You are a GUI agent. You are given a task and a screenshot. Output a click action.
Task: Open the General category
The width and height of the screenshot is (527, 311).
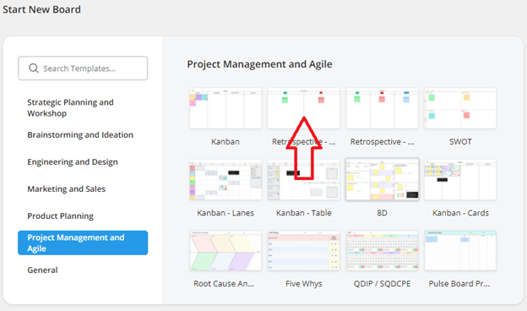[x=42, y=270]
